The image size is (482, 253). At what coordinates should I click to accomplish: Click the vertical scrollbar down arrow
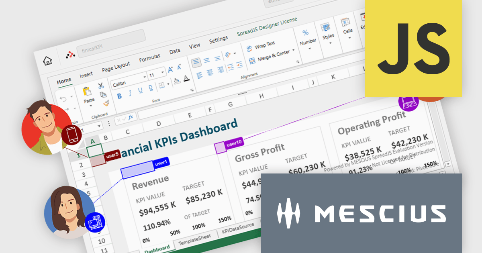[447, 164]
